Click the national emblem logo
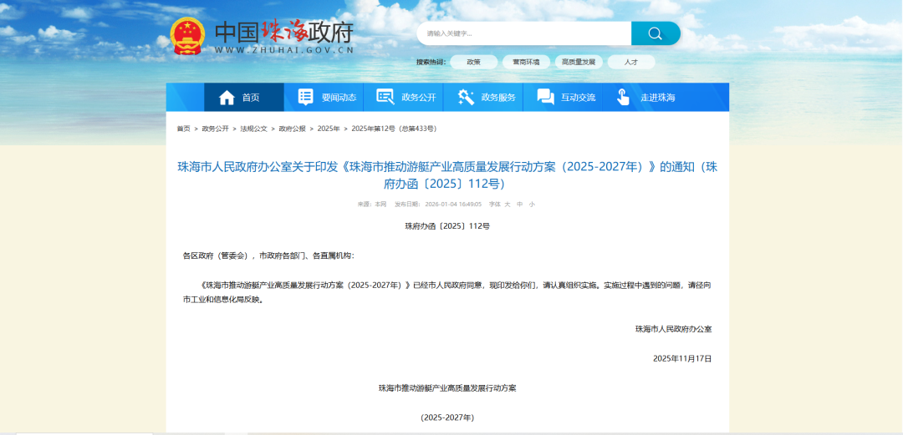Image resolution: width=903 pixels, height=435 pixels. [187, 34]
